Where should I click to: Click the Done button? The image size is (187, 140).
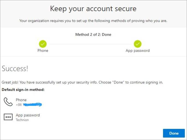[174, 133]
